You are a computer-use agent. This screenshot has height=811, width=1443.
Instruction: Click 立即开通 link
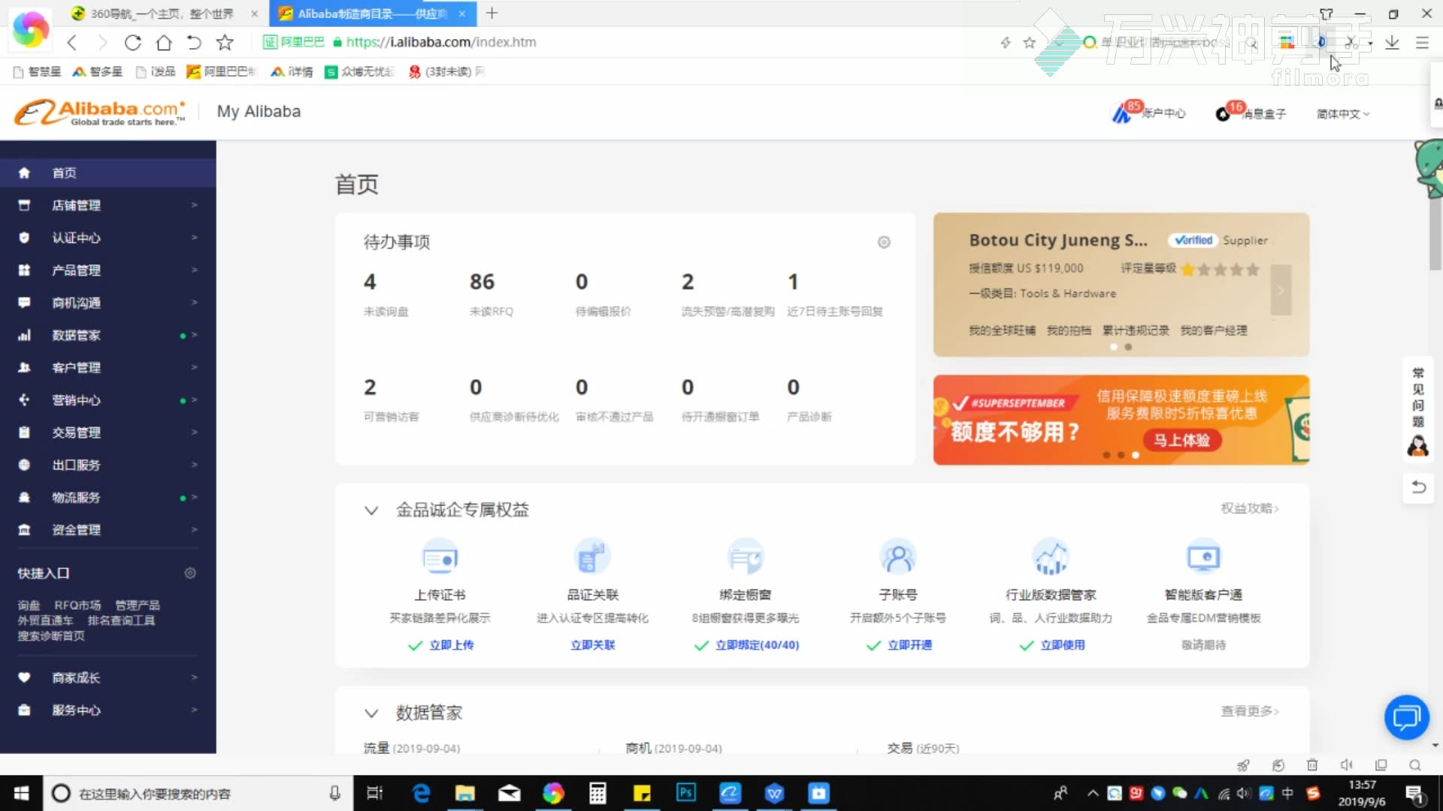pos(909,645)
